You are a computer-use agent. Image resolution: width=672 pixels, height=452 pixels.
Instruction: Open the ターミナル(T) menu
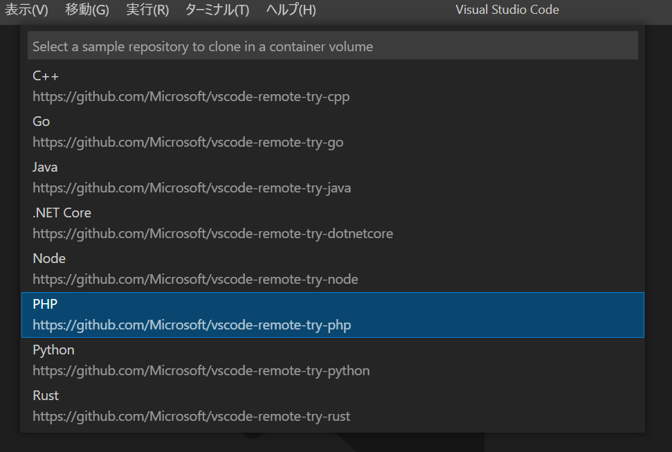click(x=217, y=10)
